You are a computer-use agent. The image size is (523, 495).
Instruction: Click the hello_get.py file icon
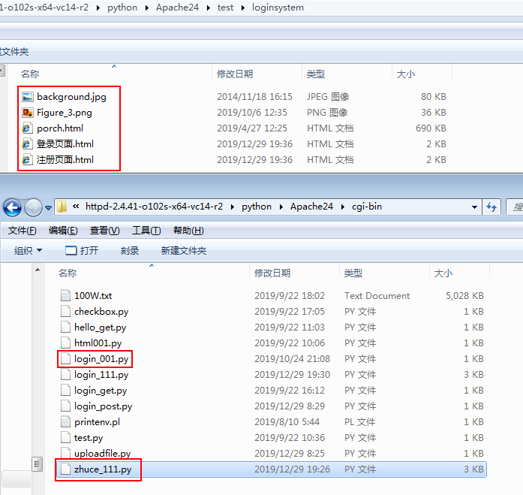click(x=66, y=327)
